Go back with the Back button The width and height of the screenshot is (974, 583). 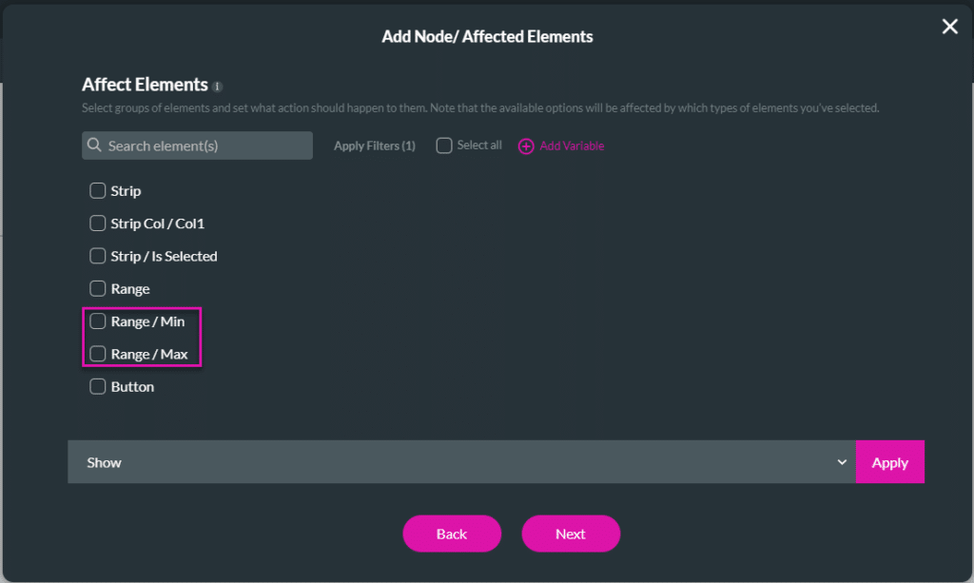pyautogui.click(x=452, y=534)
